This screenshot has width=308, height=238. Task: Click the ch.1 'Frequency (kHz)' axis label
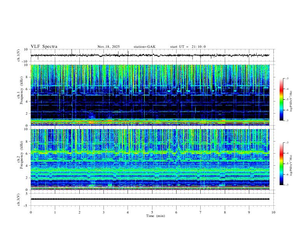[21, 90]
